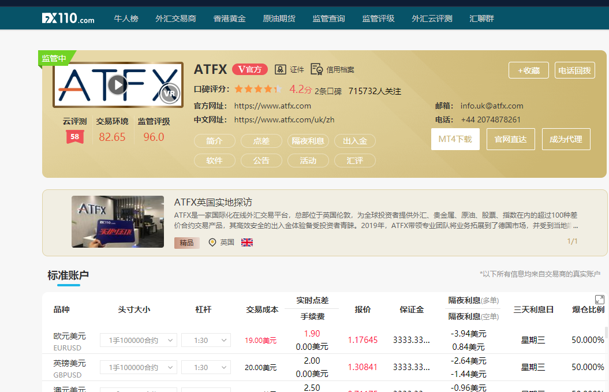Click the EURUSD quote 1.17645
609x392 pixels.
point(363,340)
